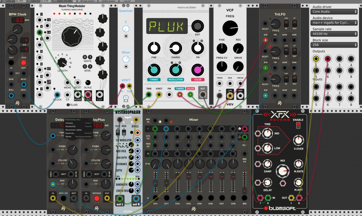Toggle the ENABLE switch on XFX Reverb
The image size is (362, 216).
tap(298, 125)
